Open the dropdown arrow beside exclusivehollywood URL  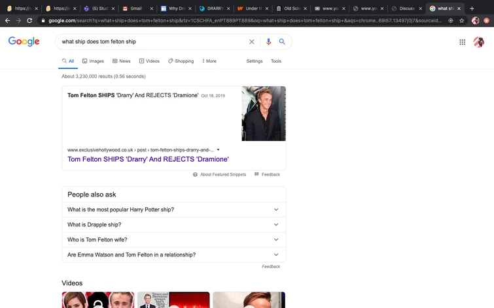tap(218, 150)
